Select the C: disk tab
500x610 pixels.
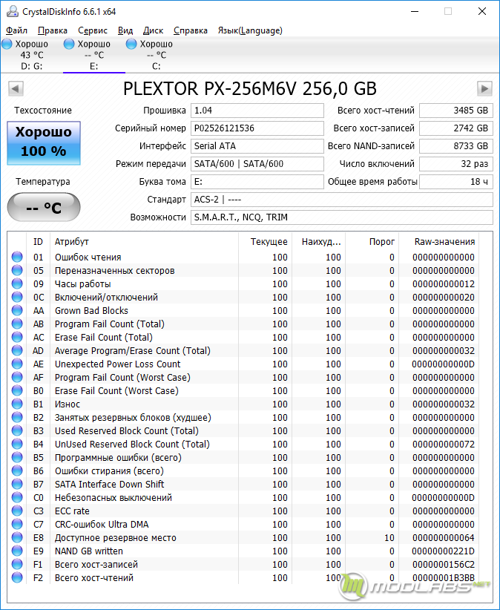coord(156,55)
